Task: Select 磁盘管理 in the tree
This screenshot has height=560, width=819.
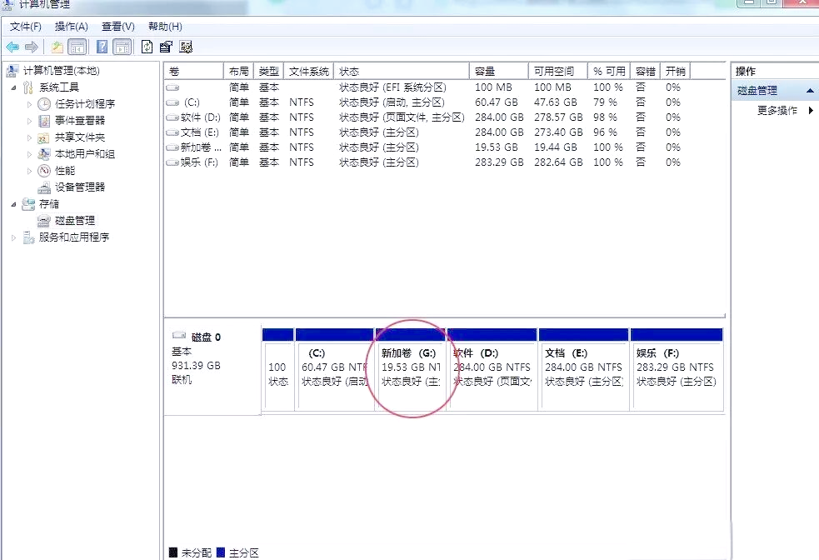Action: pos(75,221)
